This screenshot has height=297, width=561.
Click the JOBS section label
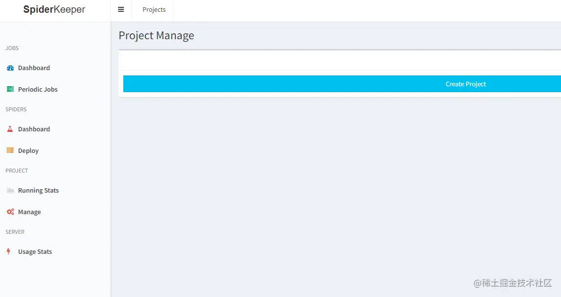coord(12,48)
